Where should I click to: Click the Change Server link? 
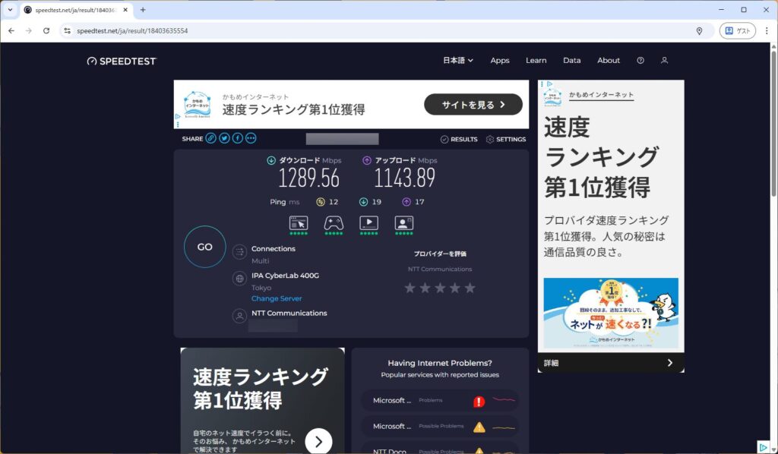pyautogui.click(x=277, y=299)
